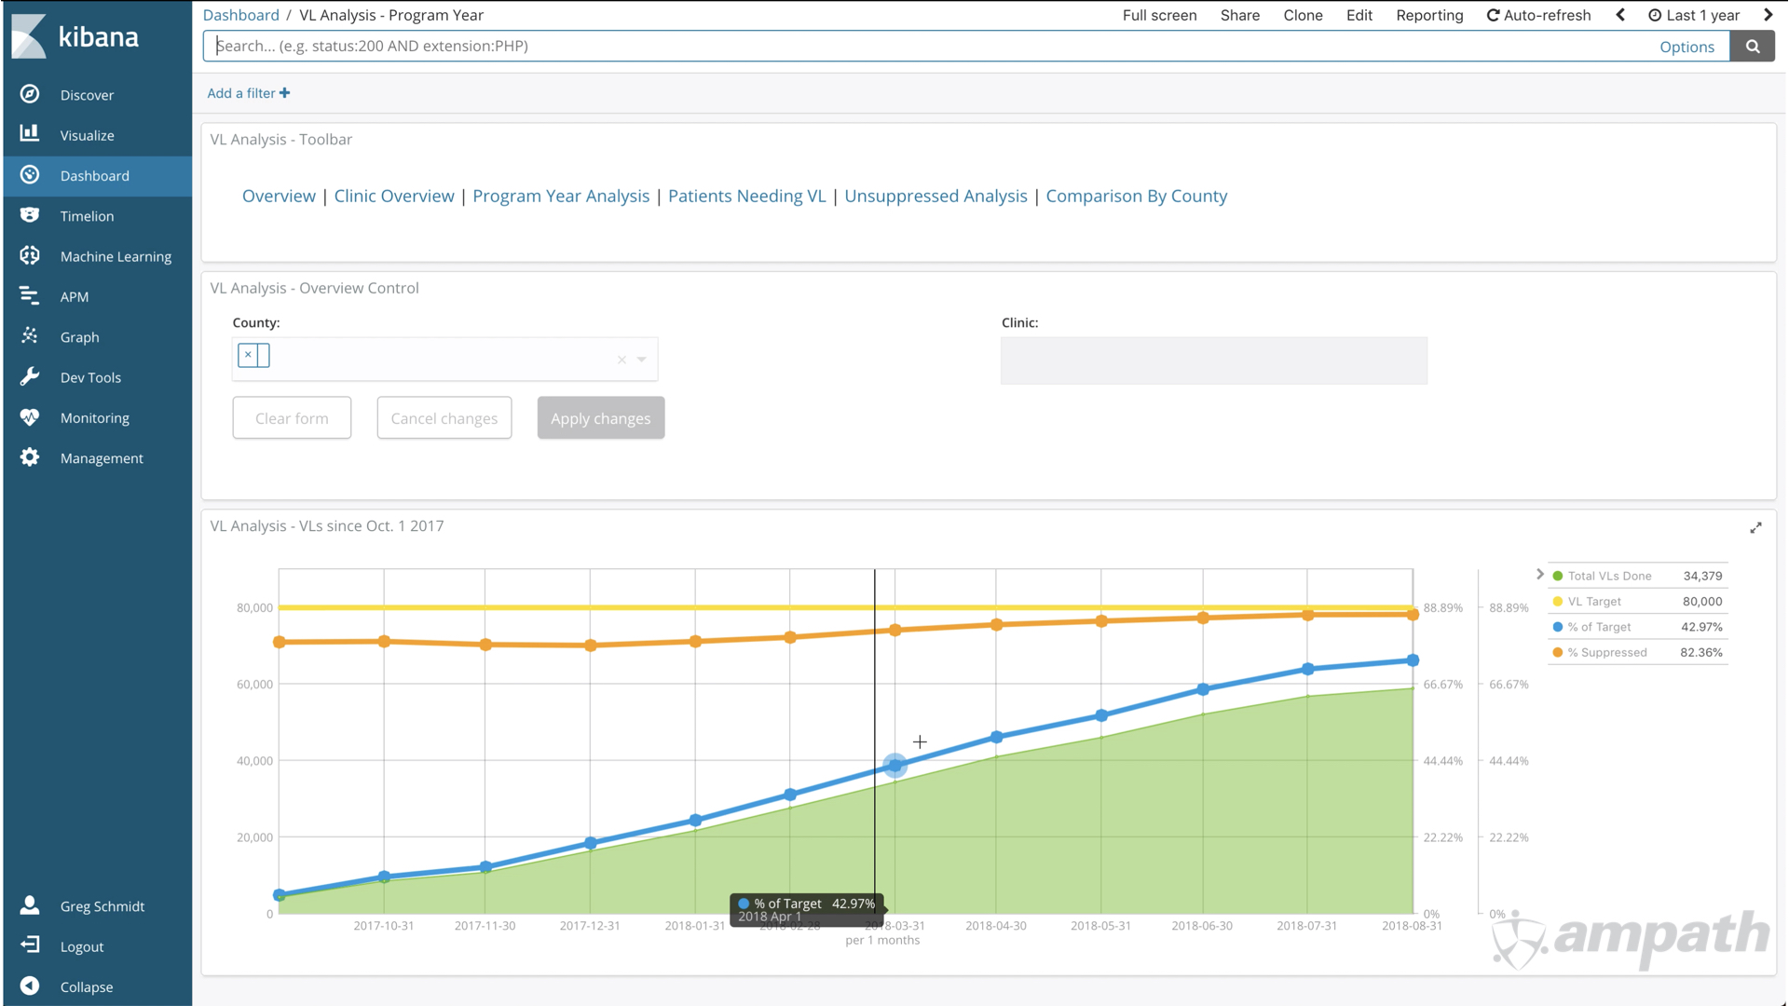
Task: Open the Dev Tools wrench icon
Action: [x=30, y=376]
